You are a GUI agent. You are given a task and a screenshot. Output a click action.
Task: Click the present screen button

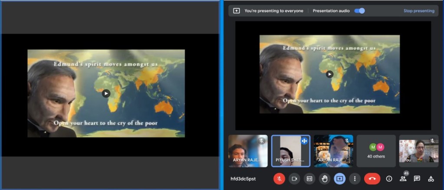pos(340,178)
